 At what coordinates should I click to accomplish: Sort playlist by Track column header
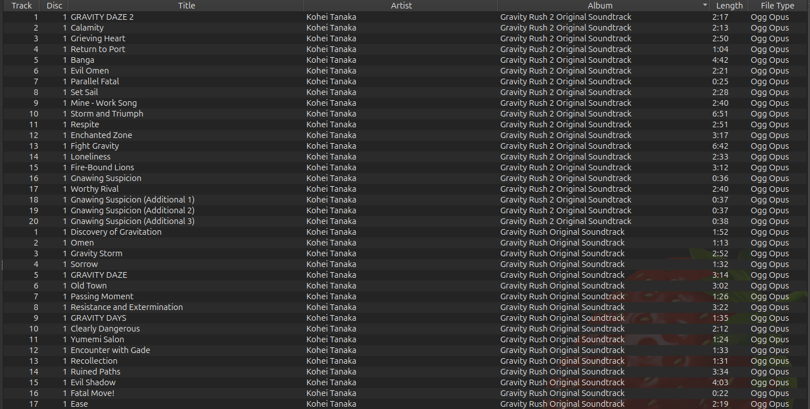click(x=21, y=6)
